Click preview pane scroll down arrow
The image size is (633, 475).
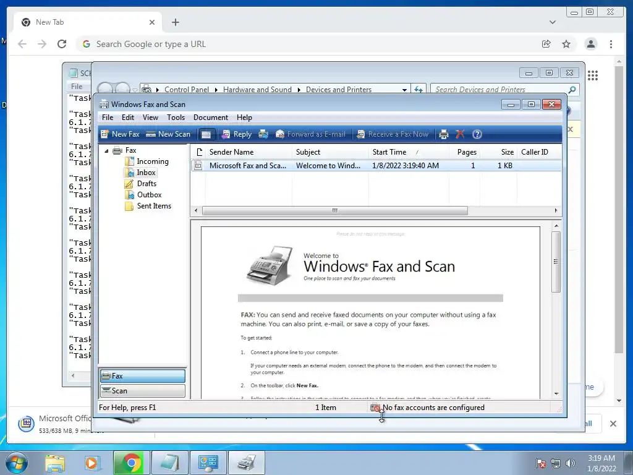pyautogui.click(x=556, y=393)
